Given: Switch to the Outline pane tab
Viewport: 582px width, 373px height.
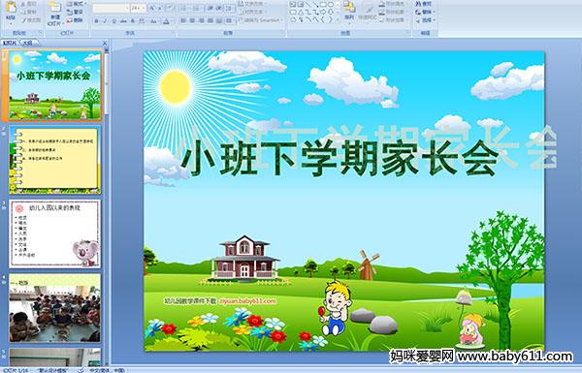Looking at the screenshot, I should pos(27,43).
